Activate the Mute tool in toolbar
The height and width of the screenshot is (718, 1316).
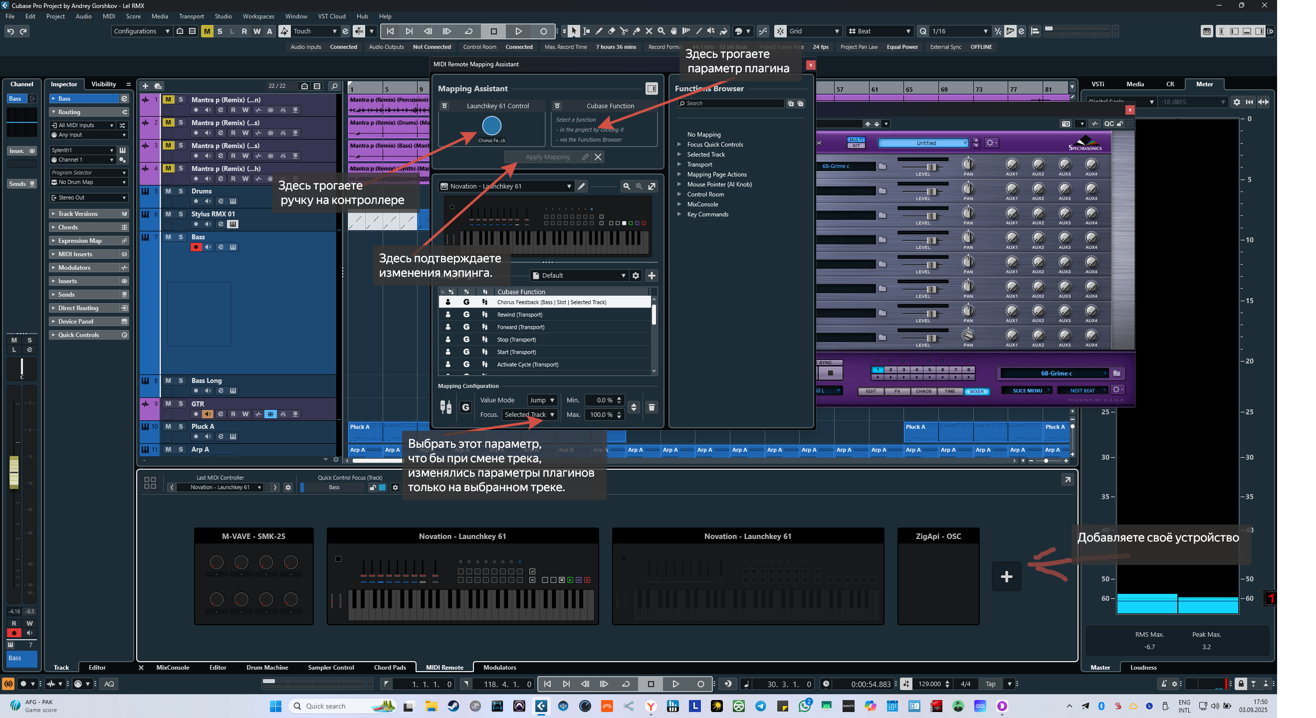[649, 31]
